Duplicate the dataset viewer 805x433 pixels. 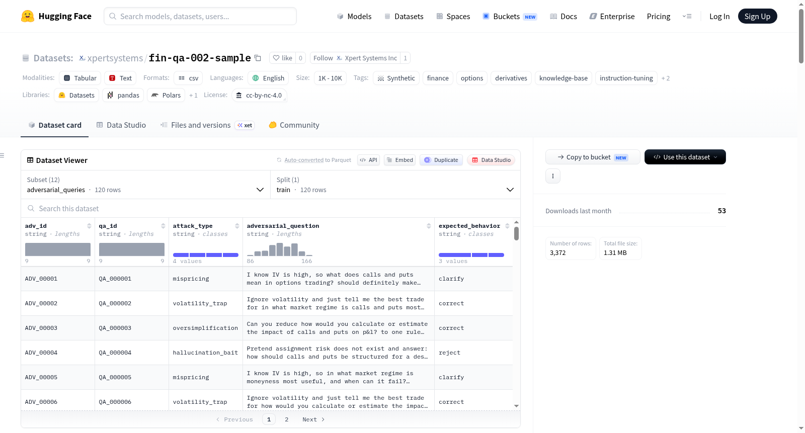click(441, 160)
